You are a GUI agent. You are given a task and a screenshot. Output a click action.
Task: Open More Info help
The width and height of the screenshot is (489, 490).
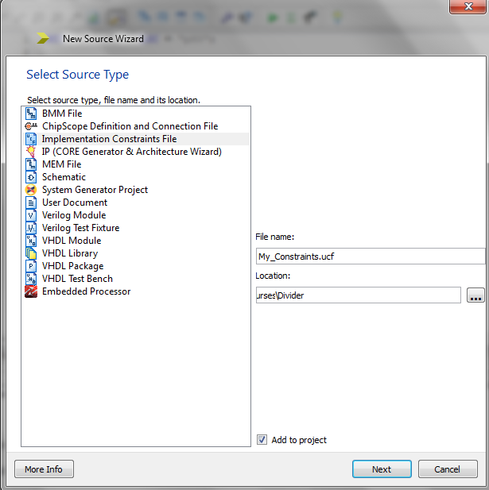pos(44,469)
